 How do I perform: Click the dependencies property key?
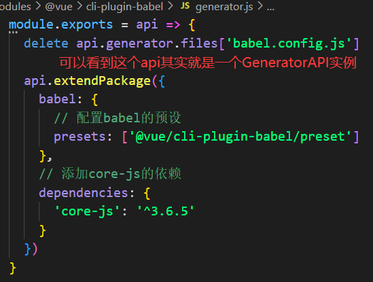click(84, 192)
